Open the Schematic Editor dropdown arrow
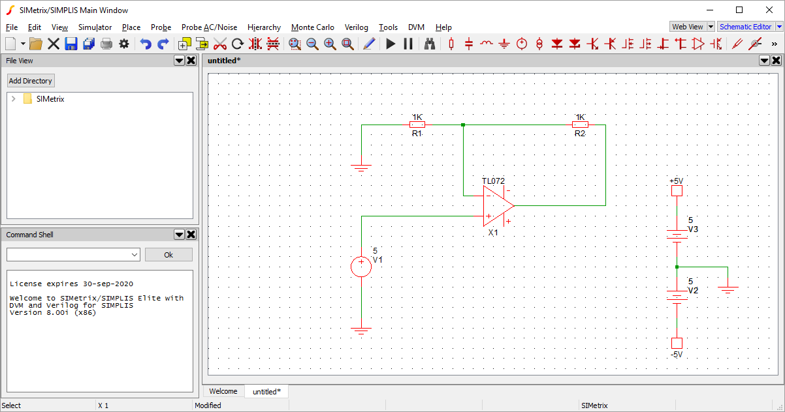The height and width of the screenshot is (412, 785). pos(779,27)
